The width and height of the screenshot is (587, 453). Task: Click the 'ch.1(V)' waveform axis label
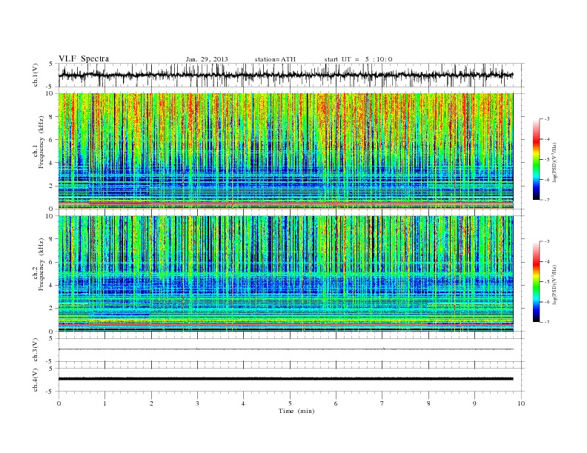[36, 75]
